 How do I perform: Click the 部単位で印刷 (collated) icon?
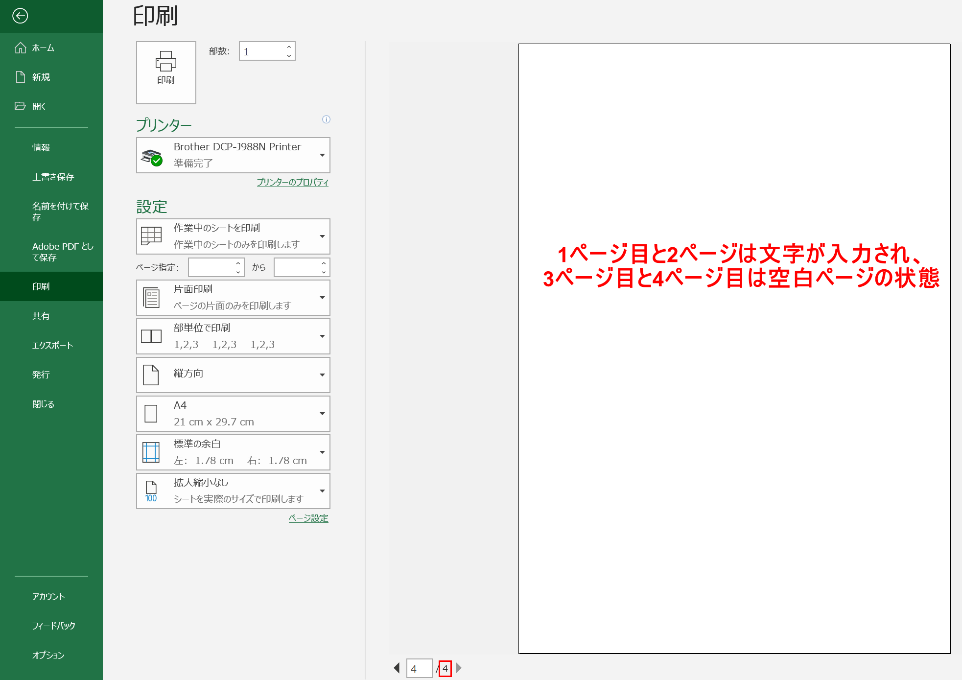(x=151, y=335)
